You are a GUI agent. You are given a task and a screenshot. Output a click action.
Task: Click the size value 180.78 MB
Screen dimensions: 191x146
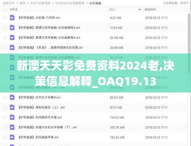(117, 127)
